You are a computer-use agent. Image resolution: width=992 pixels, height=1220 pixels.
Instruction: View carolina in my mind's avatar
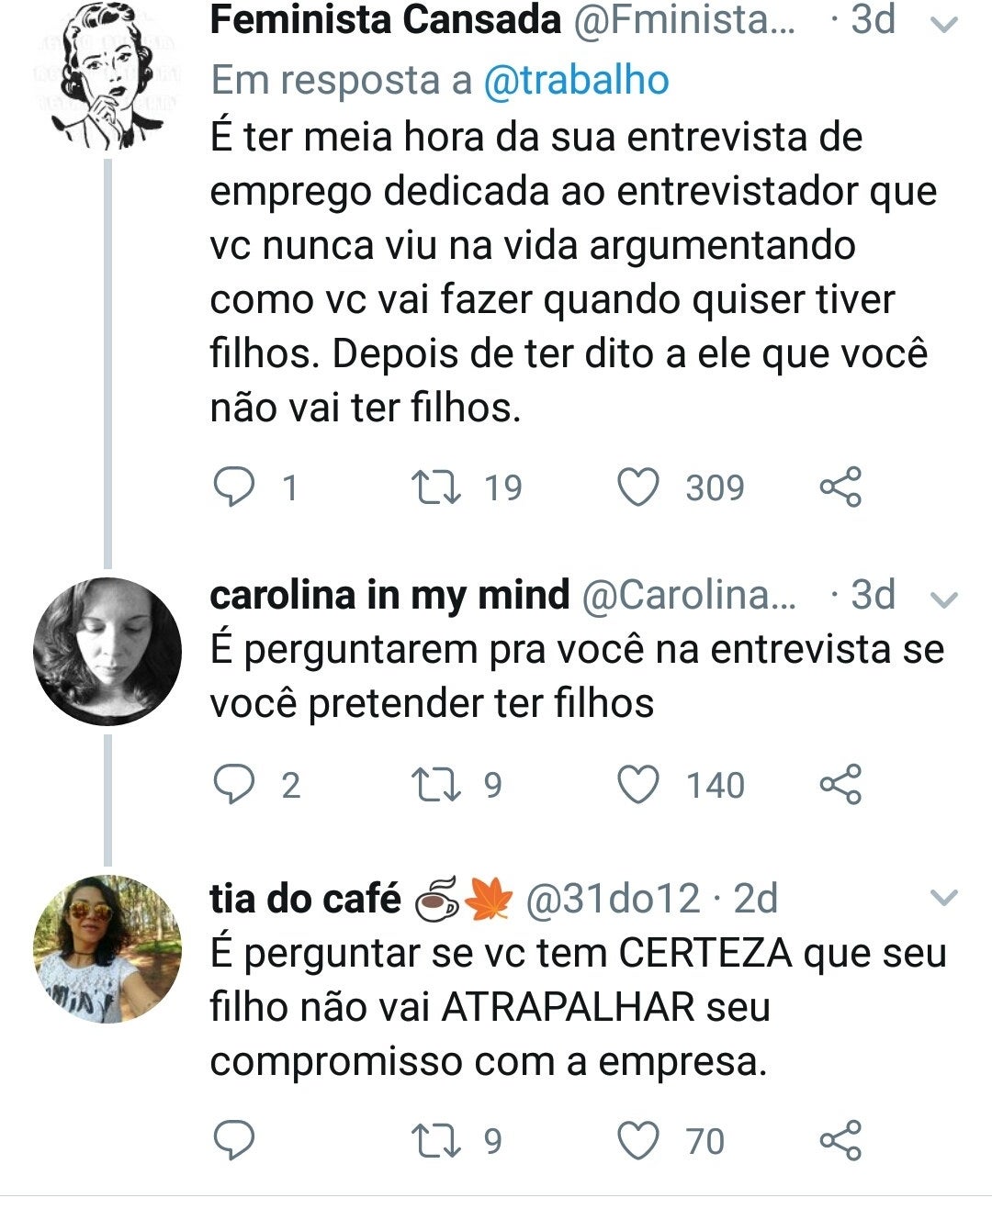pyautogui.click(x=107, y=651)
